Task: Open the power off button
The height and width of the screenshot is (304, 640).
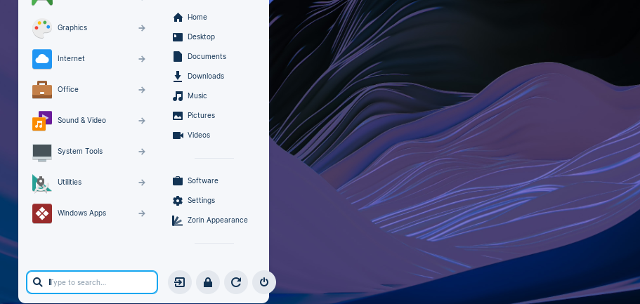Action: [264, 282]
